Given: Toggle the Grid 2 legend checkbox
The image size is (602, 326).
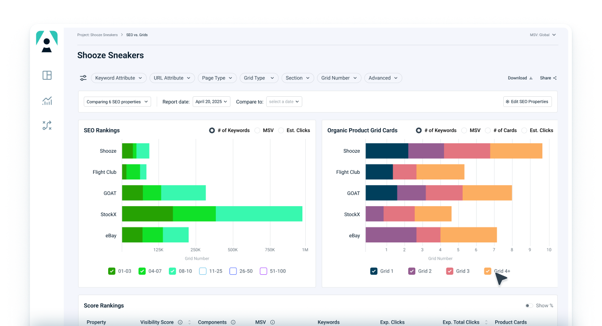Looking at the screenshot, I should [412, 271].
